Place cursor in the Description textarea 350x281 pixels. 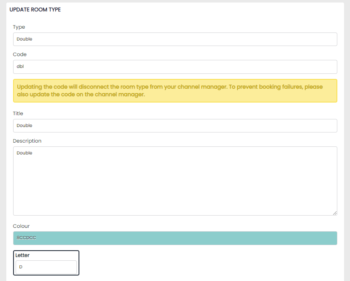pyautogui.click(x=175, y=181)
